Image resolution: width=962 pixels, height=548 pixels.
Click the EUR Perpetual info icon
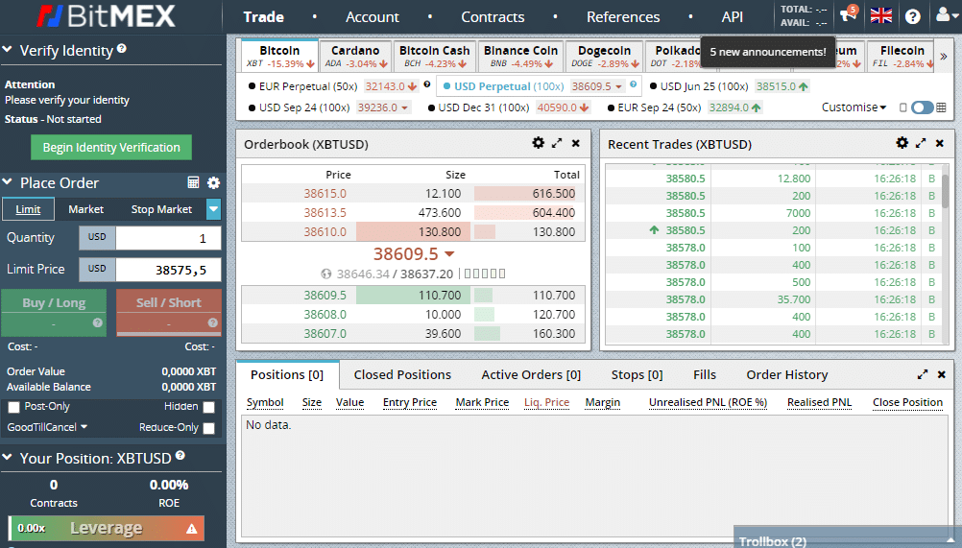[427, 84]
